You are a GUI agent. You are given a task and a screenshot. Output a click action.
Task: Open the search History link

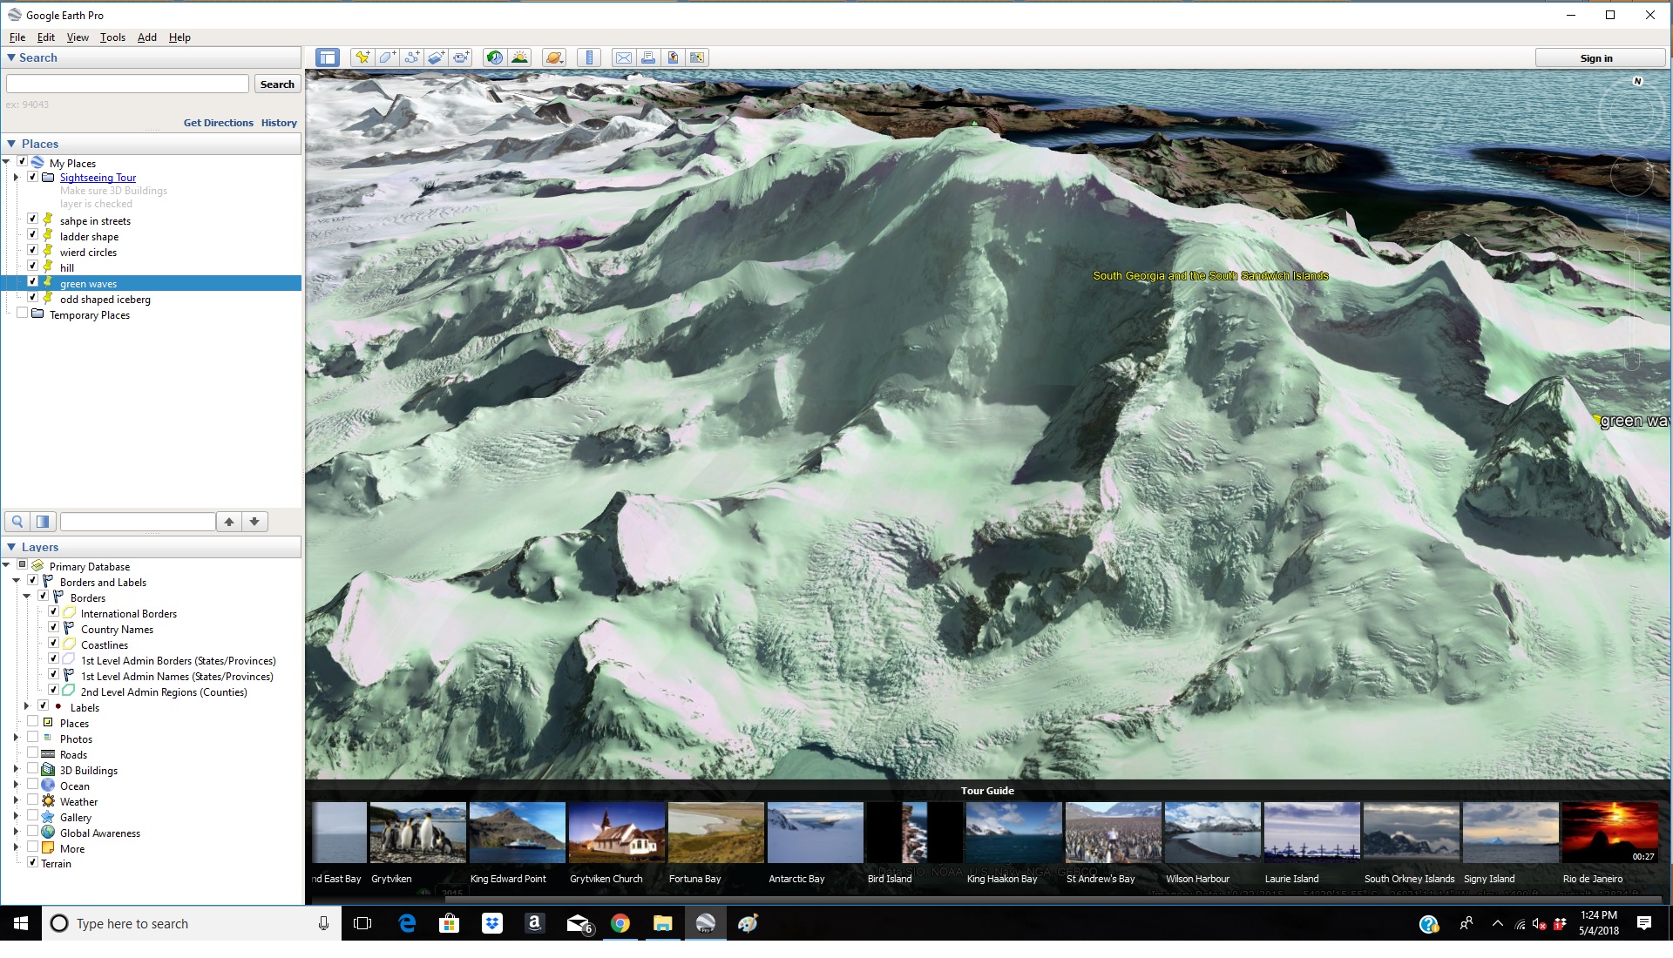279,123
